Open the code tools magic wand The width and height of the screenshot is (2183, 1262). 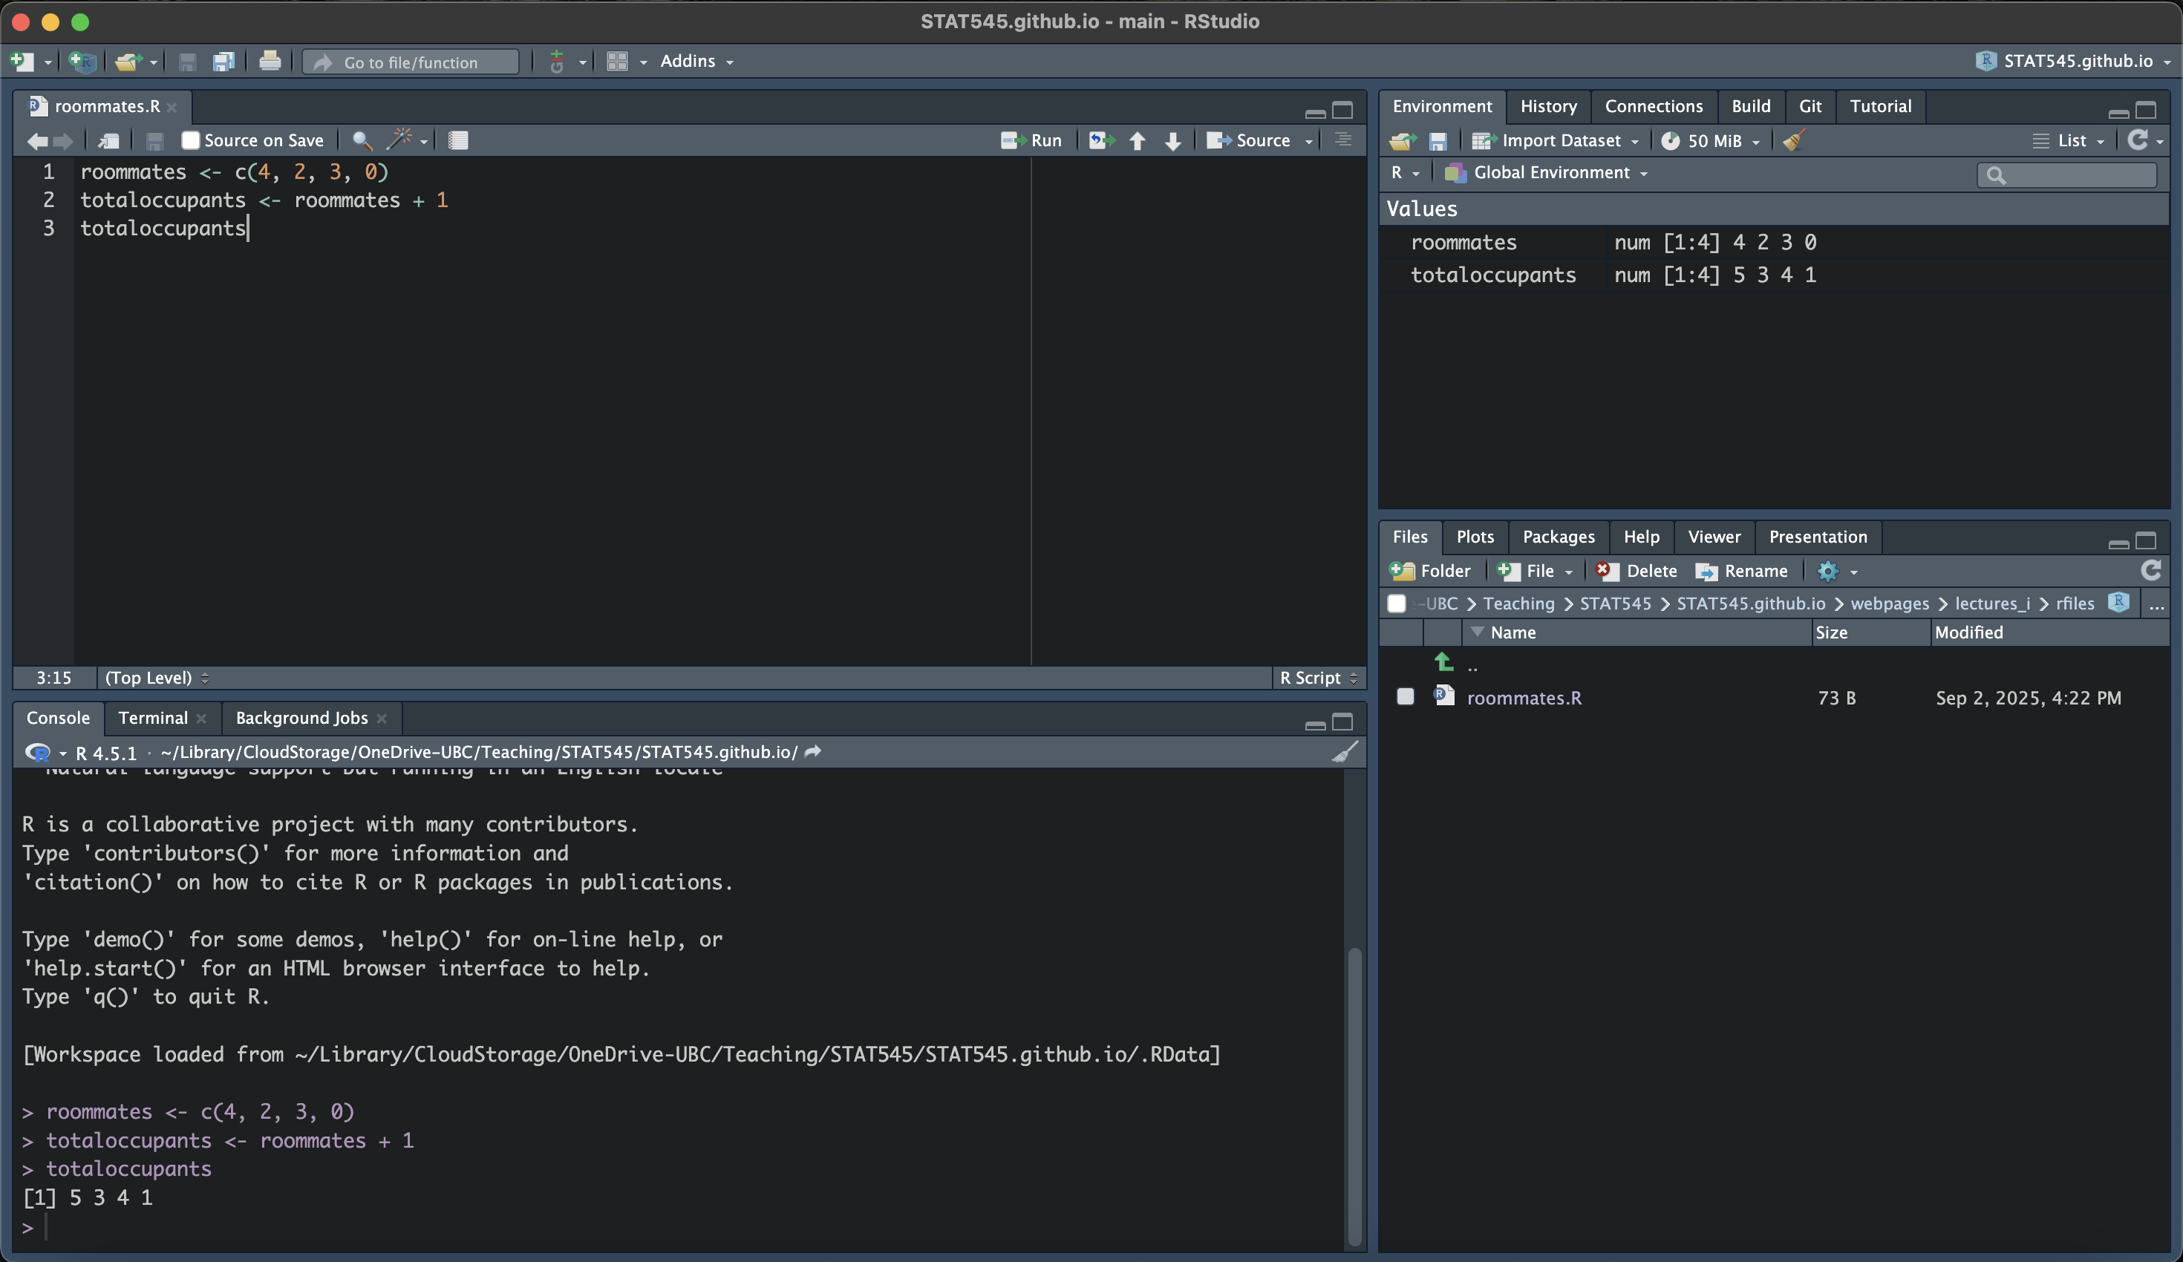pos(400,140)
